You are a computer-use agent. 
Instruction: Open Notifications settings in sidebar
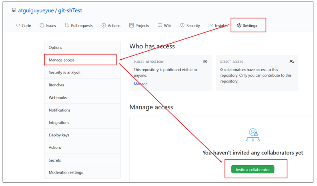click(82, 110)
